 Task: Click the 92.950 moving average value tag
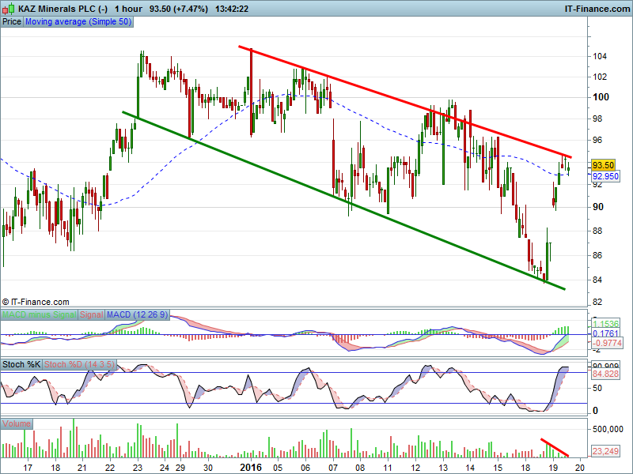[605, 176]
